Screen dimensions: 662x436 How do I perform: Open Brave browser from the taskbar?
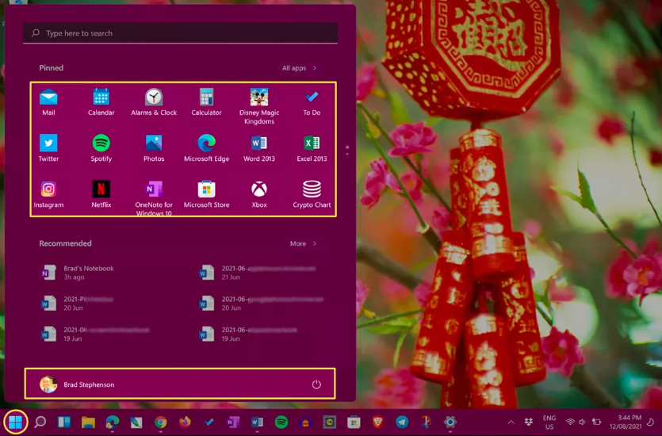coord(378,422)
